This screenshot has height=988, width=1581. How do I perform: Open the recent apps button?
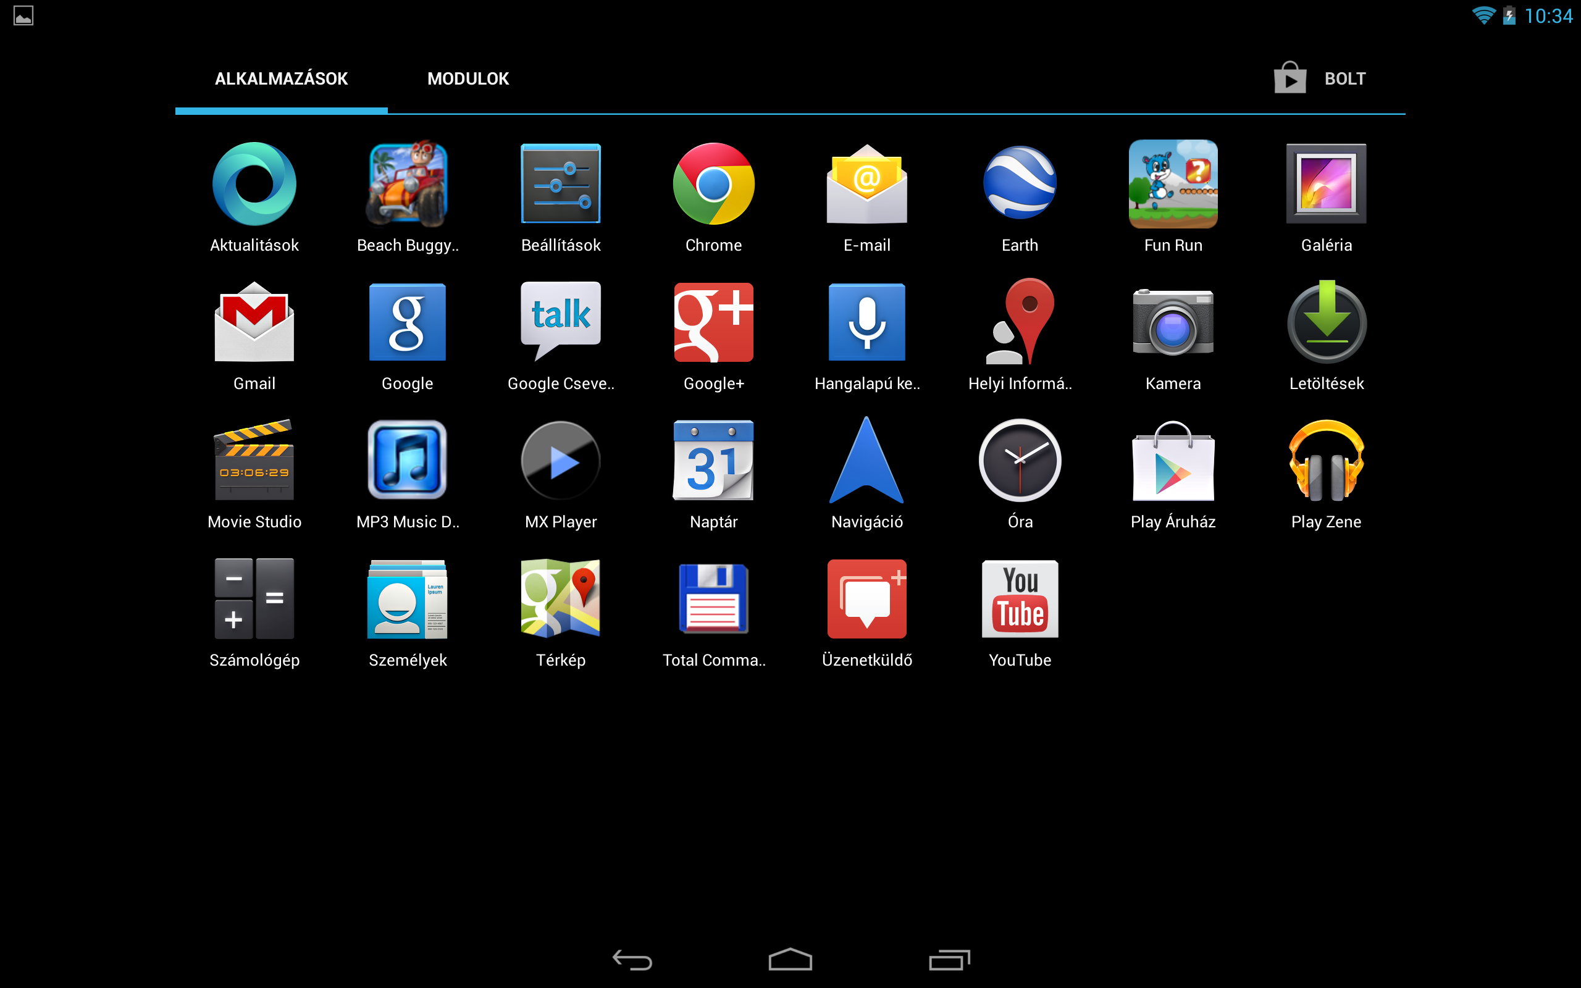[x=949, y=960]
